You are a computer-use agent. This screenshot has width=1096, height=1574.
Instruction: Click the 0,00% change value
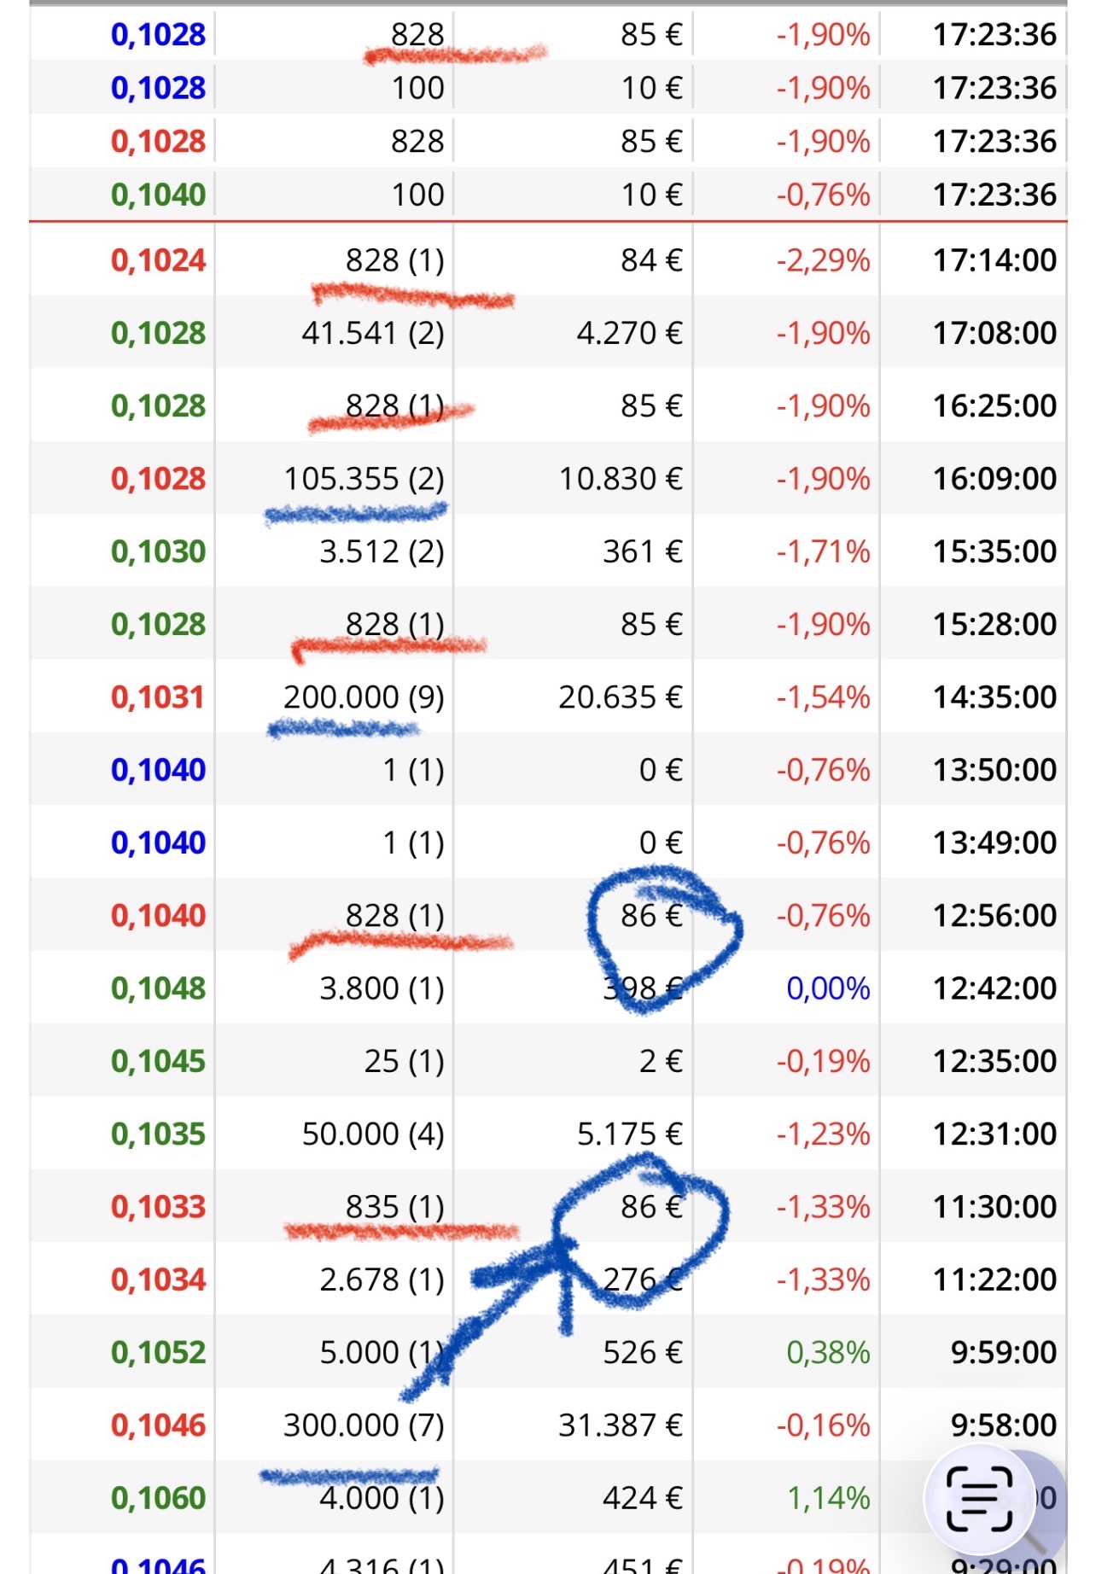[828, 988]
